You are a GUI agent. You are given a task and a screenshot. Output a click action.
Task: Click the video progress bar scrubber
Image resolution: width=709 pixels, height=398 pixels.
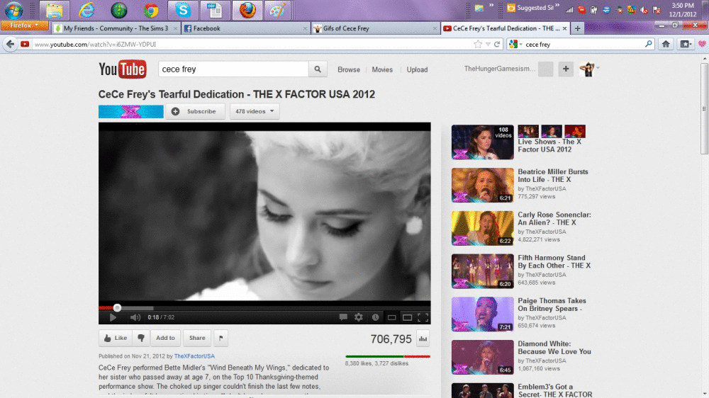(117, 307)
